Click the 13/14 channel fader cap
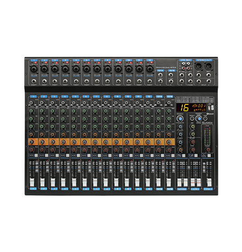242x252 pixels. 158,182
